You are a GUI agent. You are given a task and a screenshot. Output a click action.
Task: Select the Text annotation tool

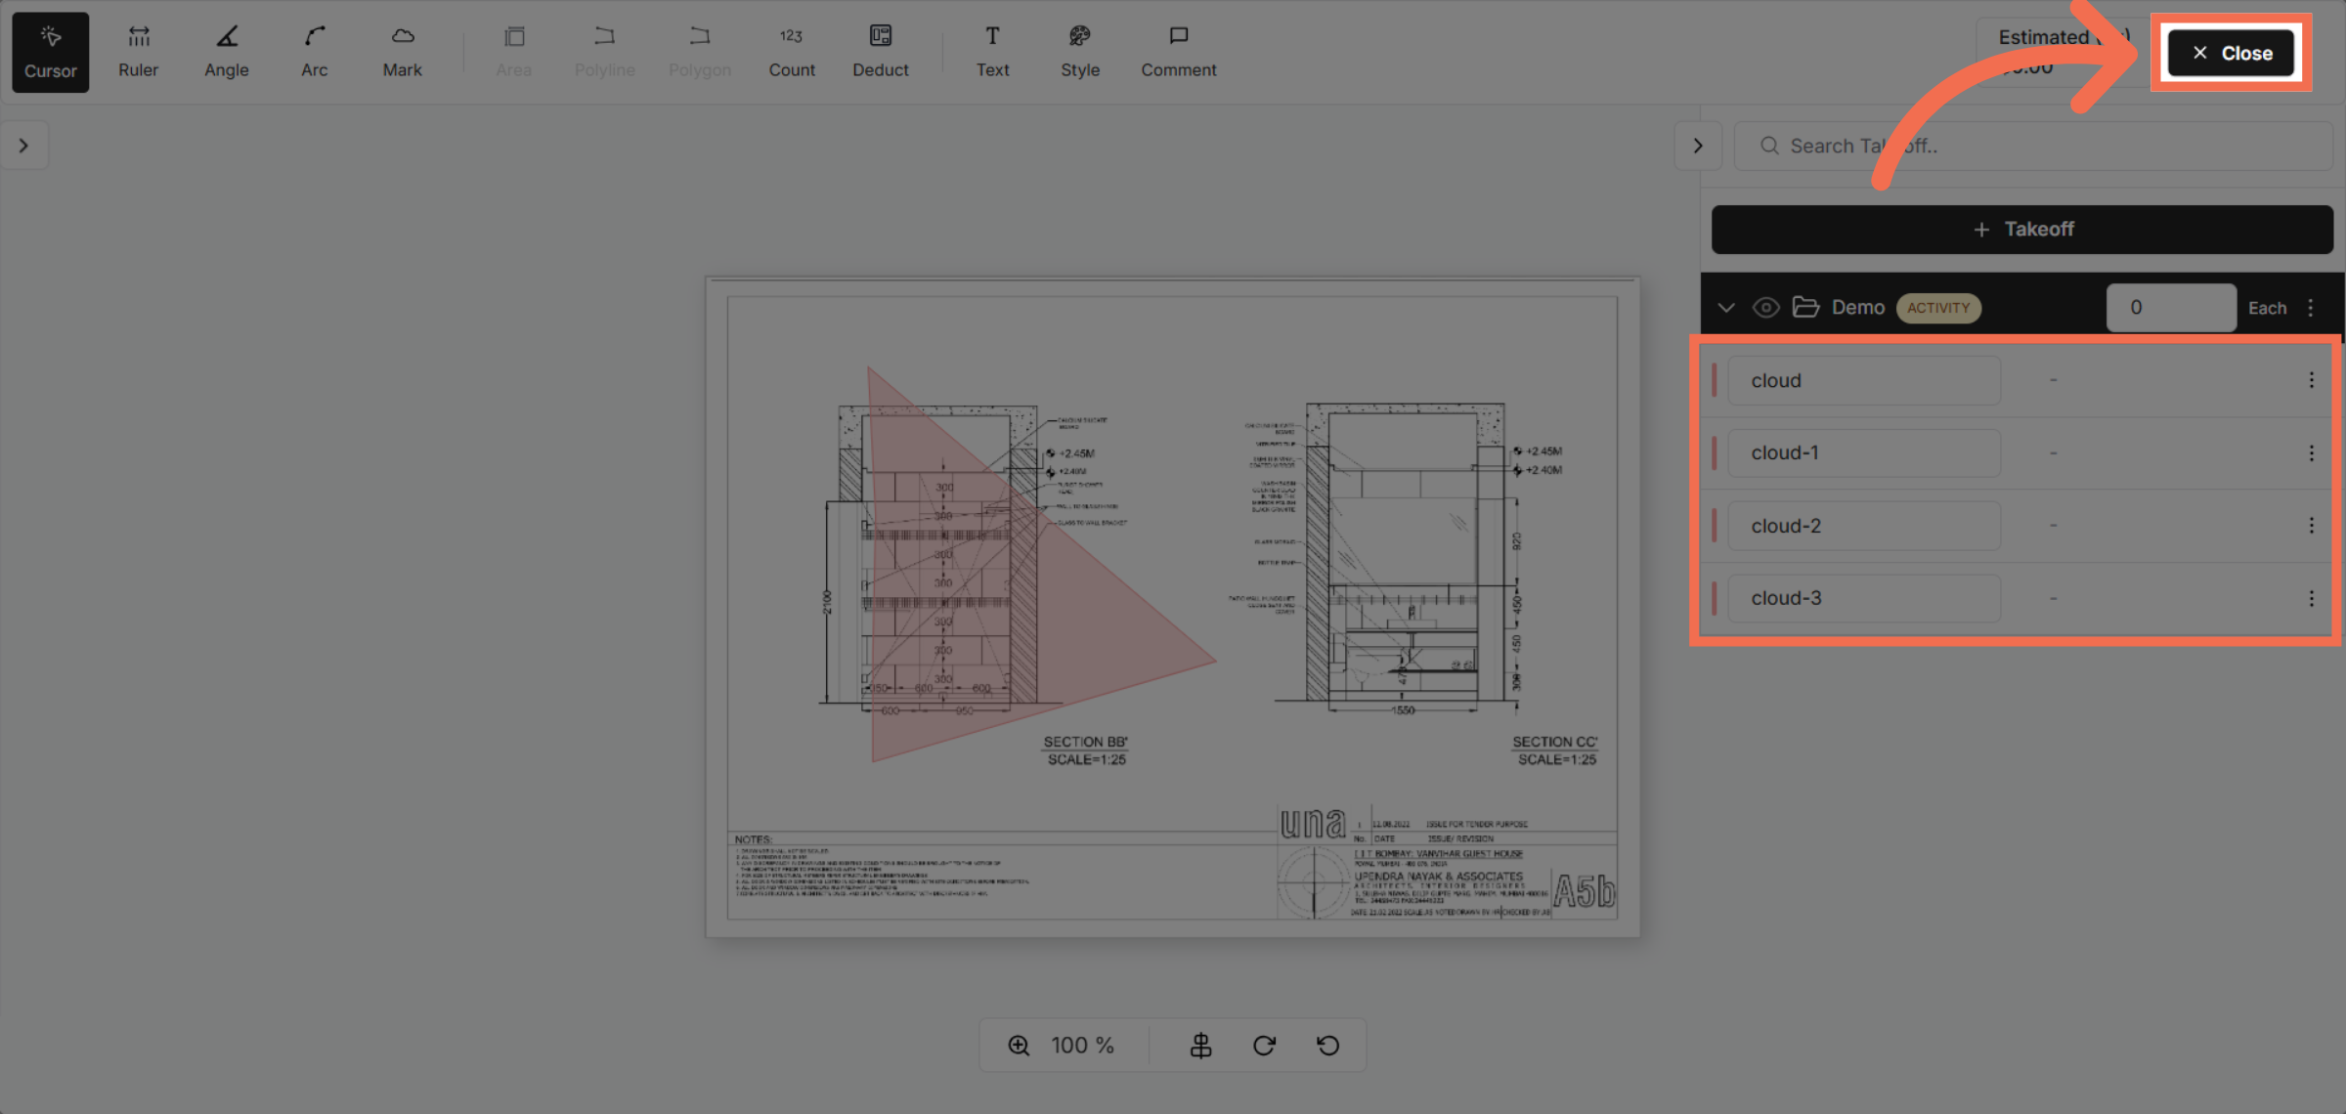point(992,51)
